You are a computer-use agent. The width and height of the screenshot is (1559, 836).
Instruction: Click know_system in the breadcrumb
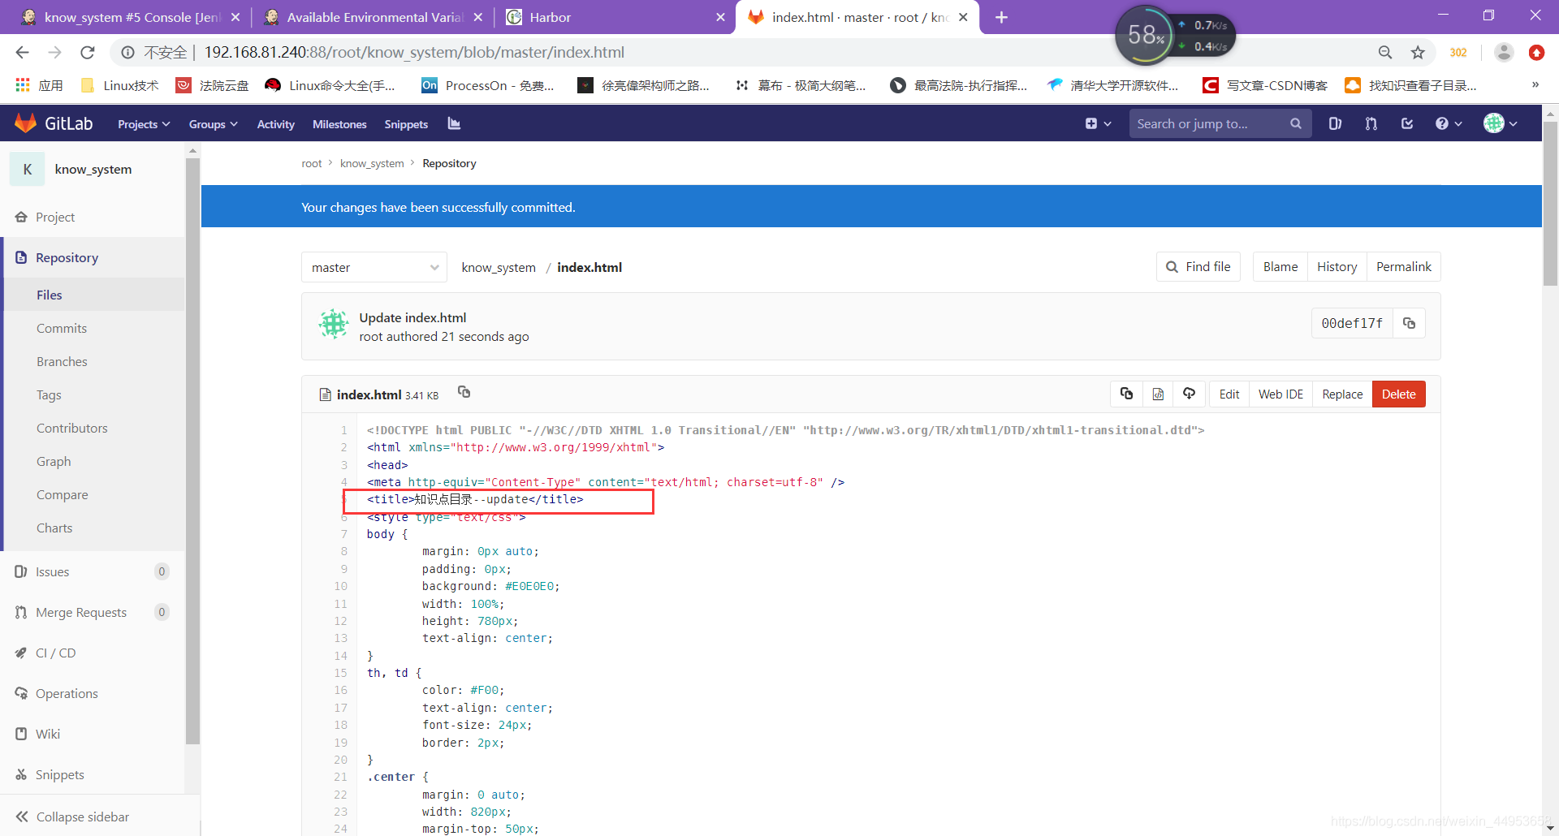[x=372, y=163]
